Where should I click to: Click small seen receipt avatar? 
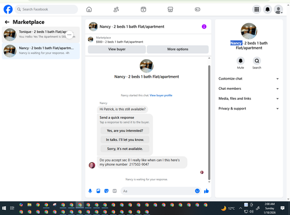(x=202, y=172)
